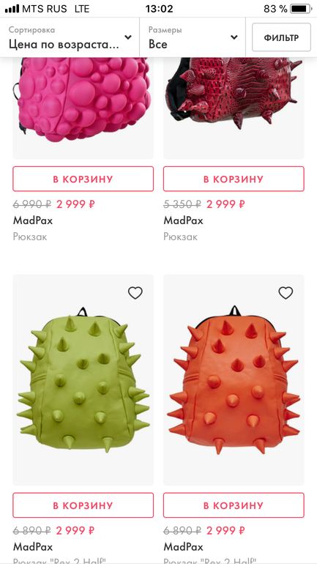Add orange spiky backpack В КОРЗИНУ

tap(234, 505)
